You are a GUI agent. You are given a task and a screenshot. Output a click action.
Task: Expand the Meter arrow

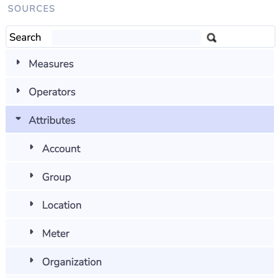tap(32, 232)
